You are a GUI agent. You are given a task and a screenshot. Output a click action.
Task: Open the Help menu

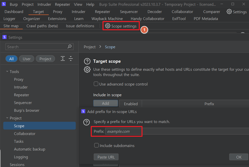[90, 4]
